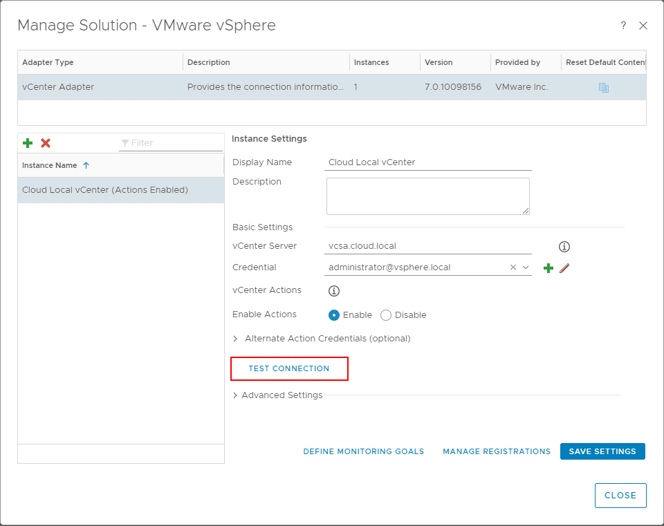664x526 pixels.
Task: Edit the administrator@vsphere.local credential
Action: [x=564, y=267]
